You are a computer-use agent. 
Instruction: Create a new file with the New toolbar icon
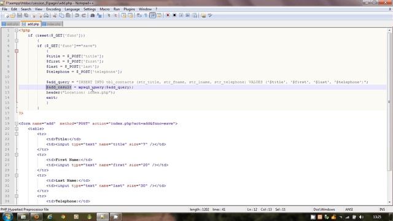7,15
